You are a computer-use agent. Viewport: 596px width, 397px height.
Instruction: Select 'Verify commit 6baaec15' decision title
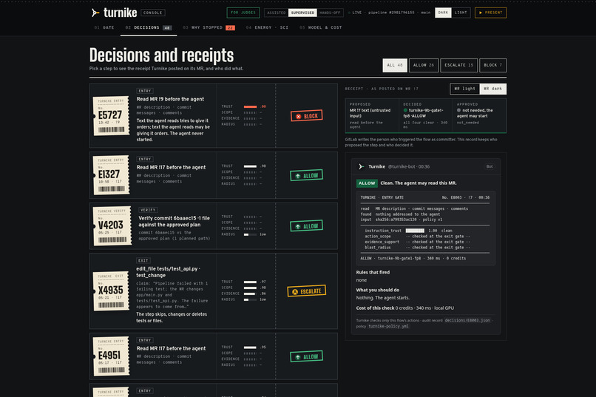tap(174, 222)
